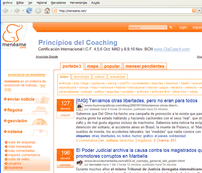The height and width of the screenshot is (173, 202).
Task: Select the actualidad category tab
Action: [118, 77]
